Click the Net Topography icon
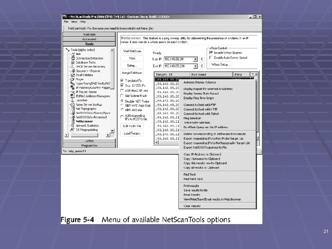 (73, 109)
